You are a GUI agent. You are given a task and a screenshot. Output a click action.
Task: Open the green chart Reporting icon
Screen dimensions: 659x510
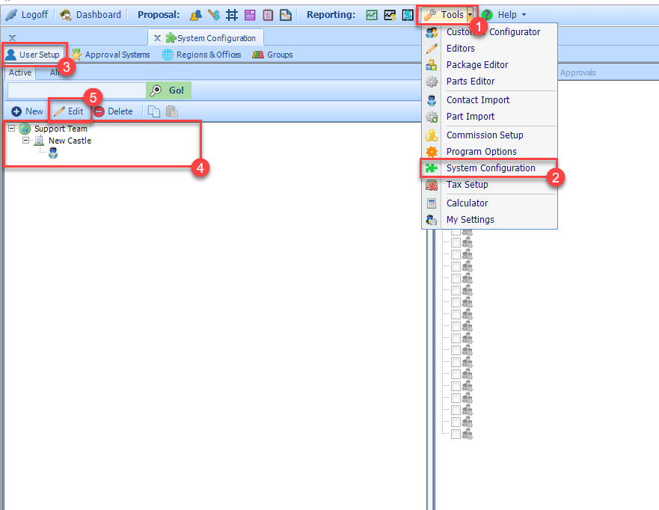tap(372, 15)
